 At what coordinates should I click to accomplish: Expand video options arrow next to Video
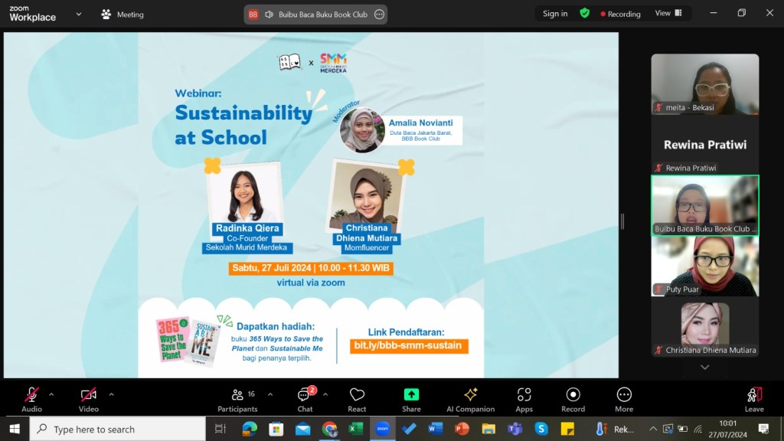click(111, 394)
